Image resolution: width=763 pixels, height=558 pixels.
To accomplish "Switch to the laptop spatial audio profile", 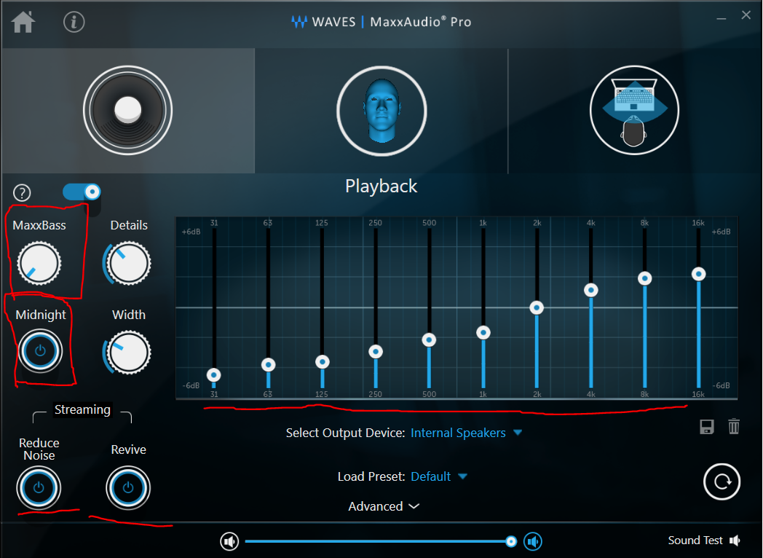I will point(634,110).
